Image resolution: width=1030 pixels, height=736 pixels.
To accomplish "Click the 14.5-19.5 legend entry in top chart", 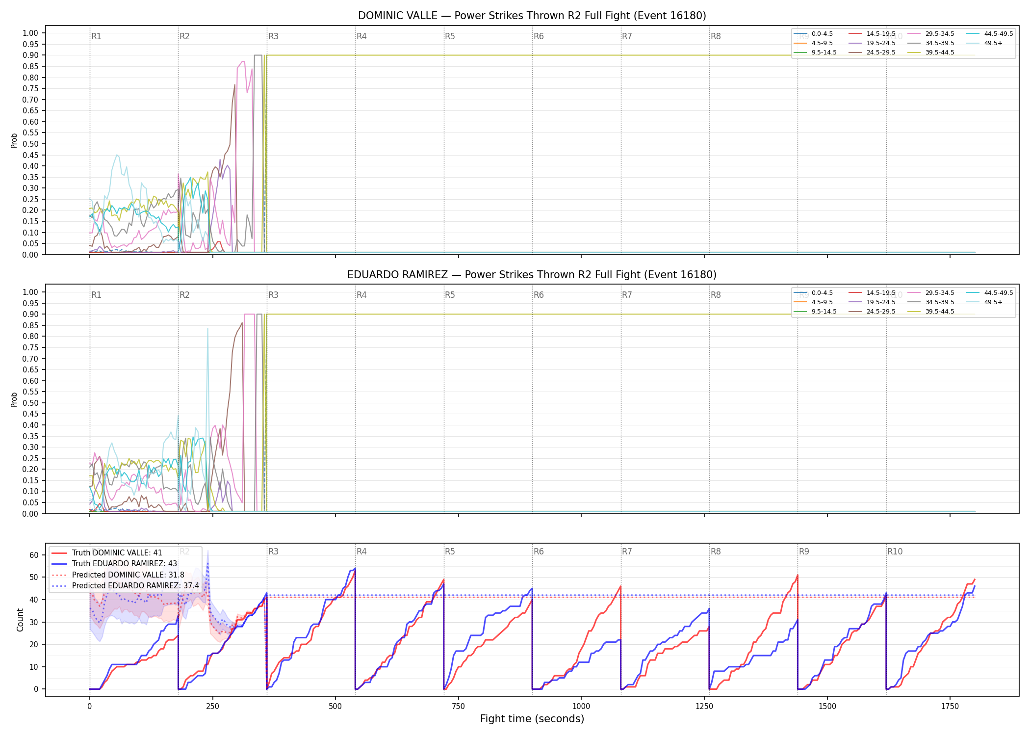I will [x=872, y=34].
